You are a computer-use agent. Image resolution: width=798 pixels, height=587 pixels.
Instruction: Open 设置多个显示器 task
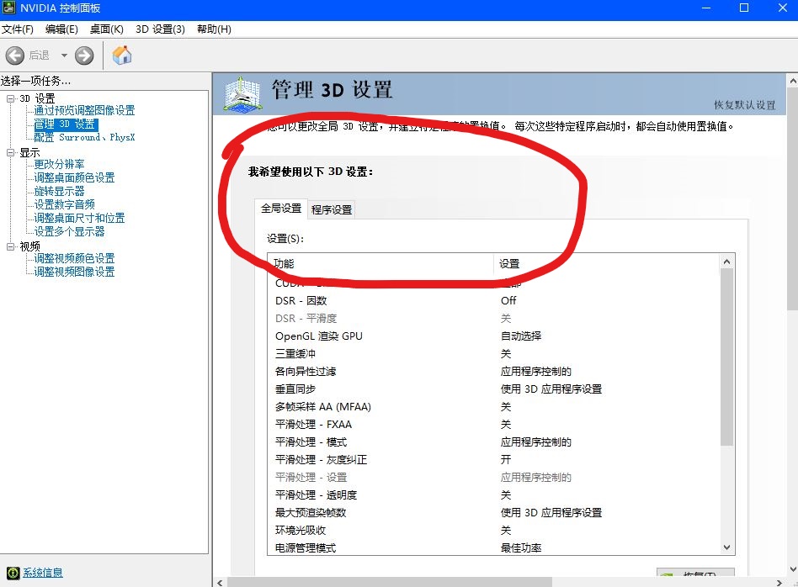click(69, 231)
